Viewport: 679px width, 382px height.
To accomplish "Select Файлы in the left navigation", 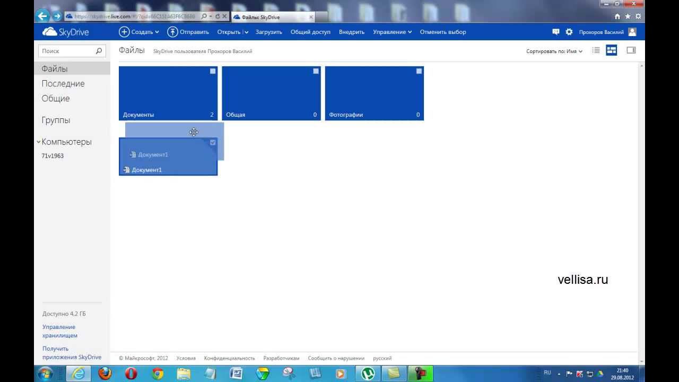I will 72,68.
